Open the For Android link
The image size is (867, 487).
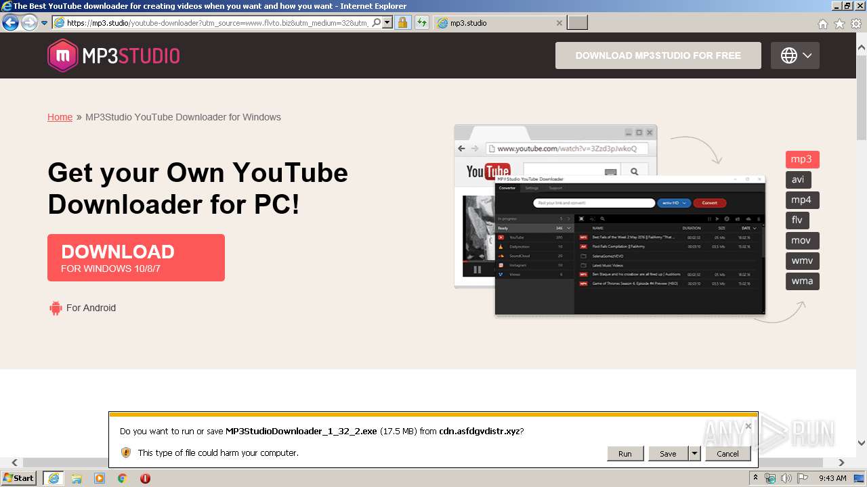click(91, 308)
